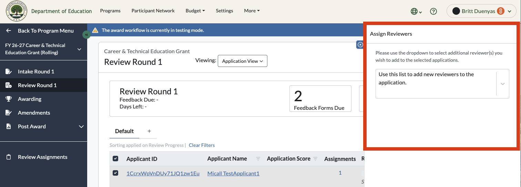Open the reviewer list dropdown arrow in Assign Reviewers
This screenshot has height=187, width=521.
pyautogui.click(x=503, y=84)
